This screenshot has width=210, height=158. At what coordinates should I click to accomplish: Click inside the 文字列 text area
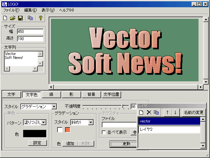click(21, 59)
